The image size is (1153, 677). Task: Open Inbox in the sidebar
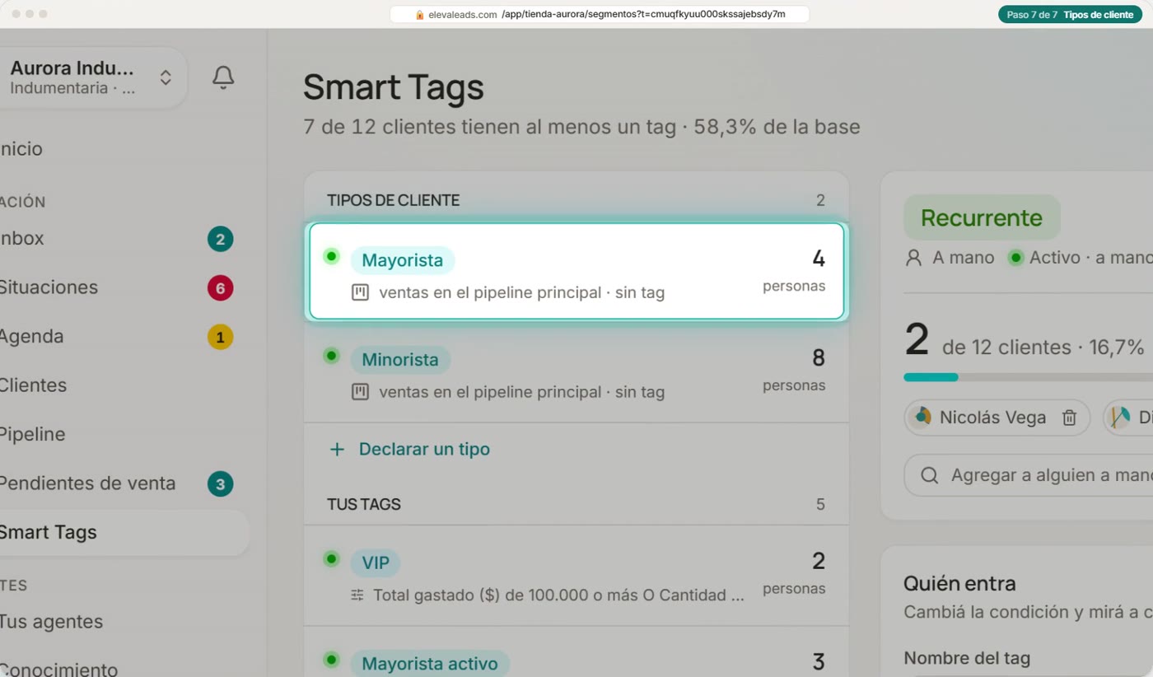(x=117, y=239)
